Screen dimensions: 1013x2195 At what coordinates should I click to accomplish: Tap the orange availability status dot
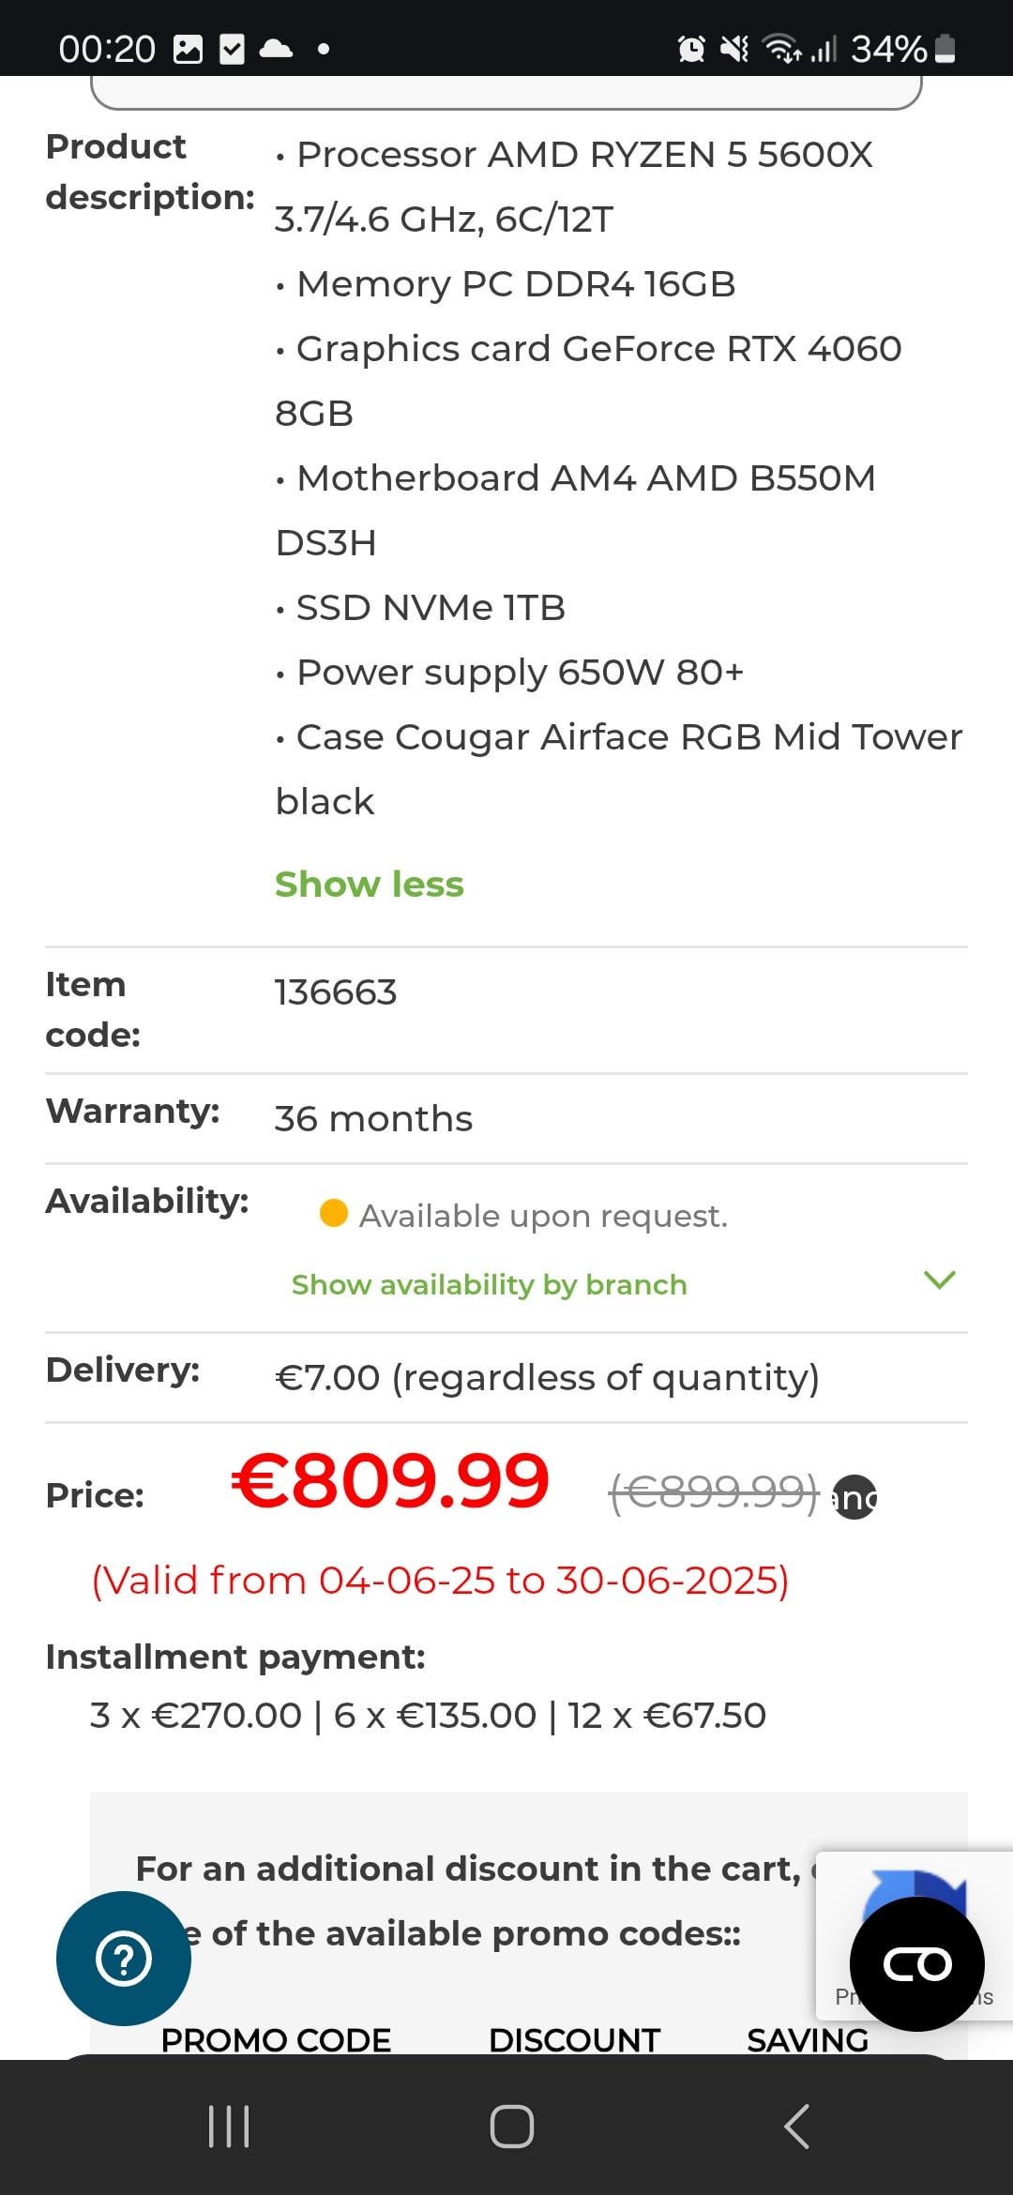pos(334,1213)
